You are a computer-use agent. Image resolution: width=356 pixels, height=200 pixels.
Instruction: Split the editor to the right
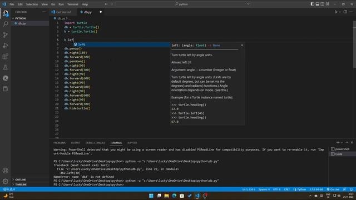(x=345, y=12)
